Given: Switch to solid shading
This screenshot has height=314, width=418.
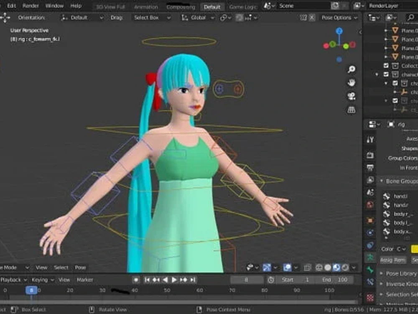Looking at the screenshot, I should click(x=328, y=267).
